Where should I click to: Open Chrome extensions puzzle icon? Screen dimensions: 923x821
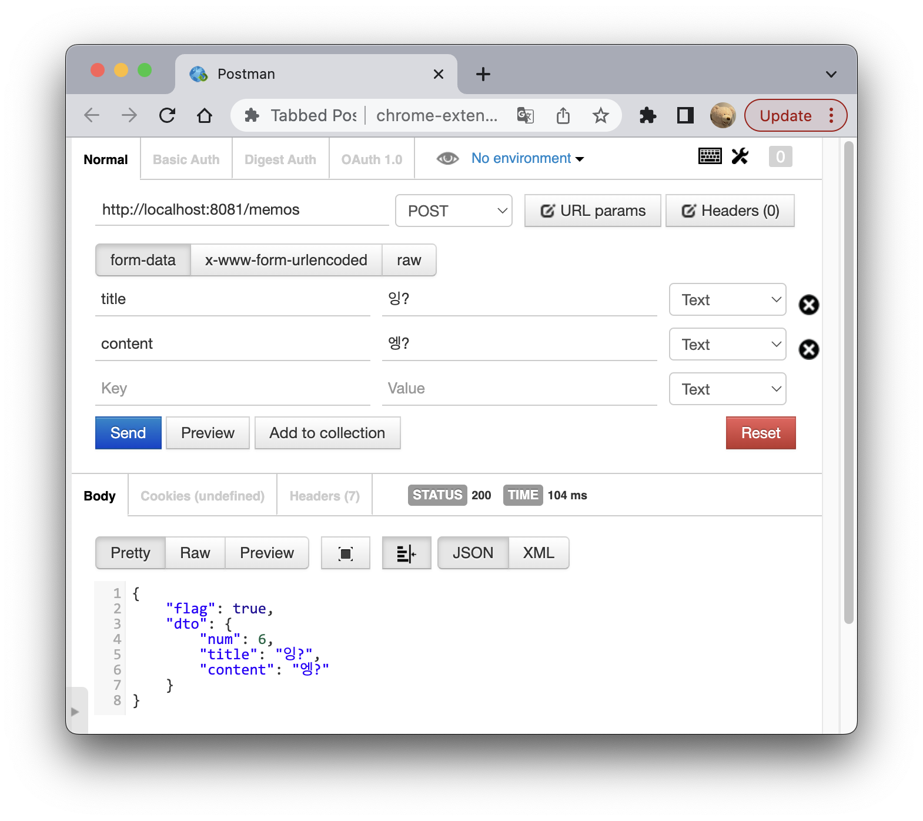(648, 115)
